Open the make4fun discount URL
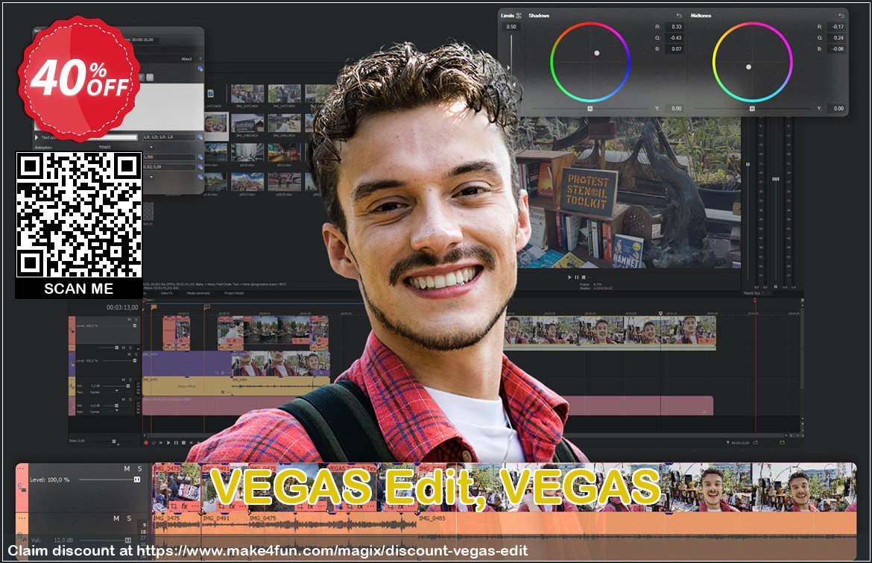 pyautogui.click(x=332, y=551)
